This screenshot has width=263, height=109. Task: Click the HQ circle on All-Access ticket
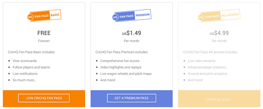[201, 17]
